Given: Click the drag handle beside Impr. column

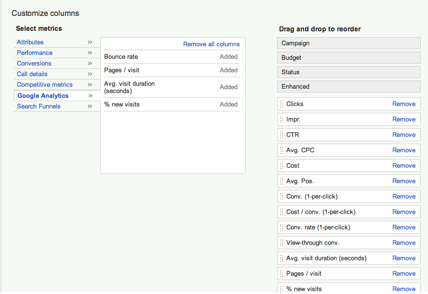Looking at the screenshot, I should coord(282,120).
